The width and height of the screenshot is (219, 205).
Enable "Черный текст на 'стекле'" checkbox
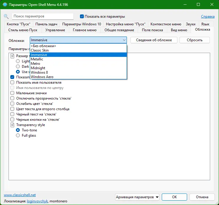click(12, 114)
